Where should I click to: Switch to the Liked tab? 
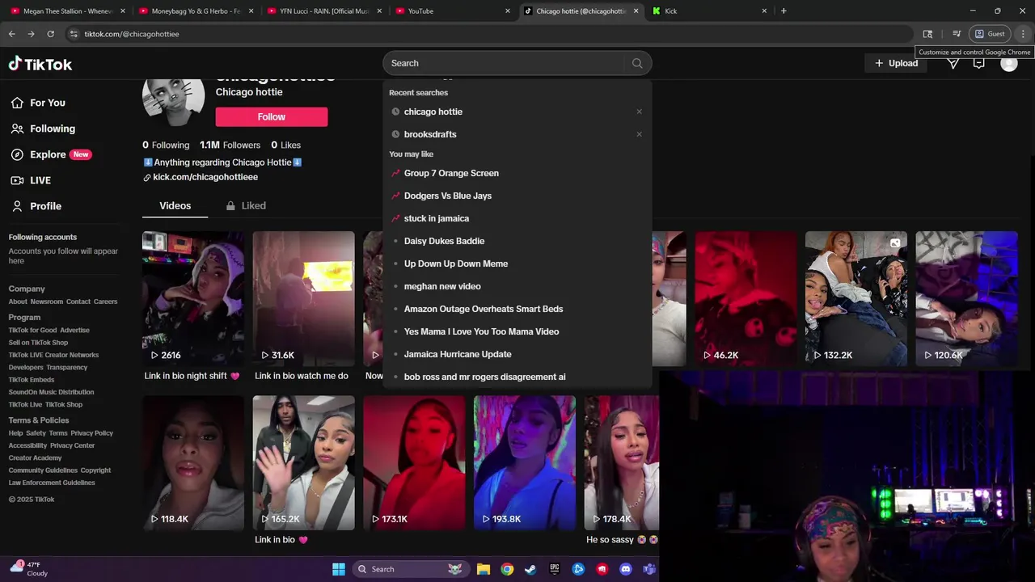click(x=246, y=206)
